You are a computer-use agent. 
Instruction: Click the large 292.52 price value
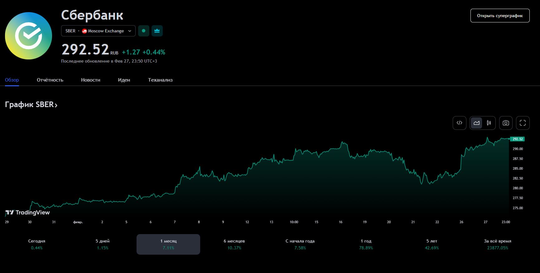[x=85, y=49]
